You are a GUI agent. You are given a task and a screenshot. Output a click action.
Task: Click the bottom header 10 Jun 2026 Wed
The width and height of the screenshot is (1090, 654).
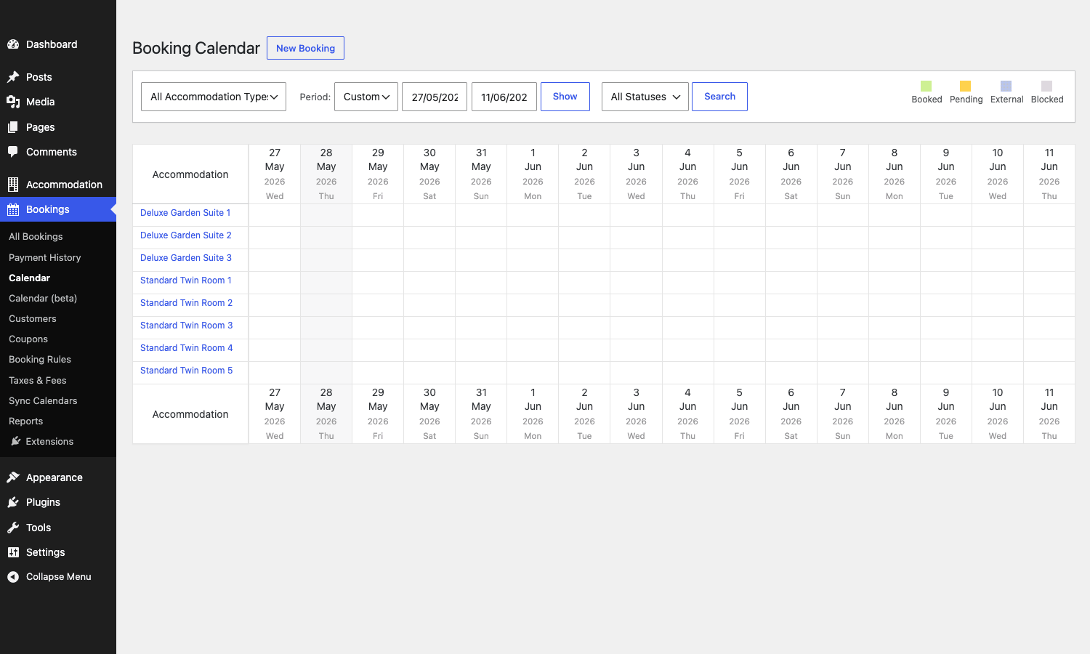click(x=998, y=414)
